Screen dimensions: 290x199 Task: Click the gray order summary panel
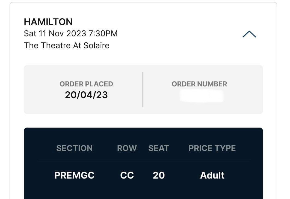pyautogui.click(x=143, y=89)
